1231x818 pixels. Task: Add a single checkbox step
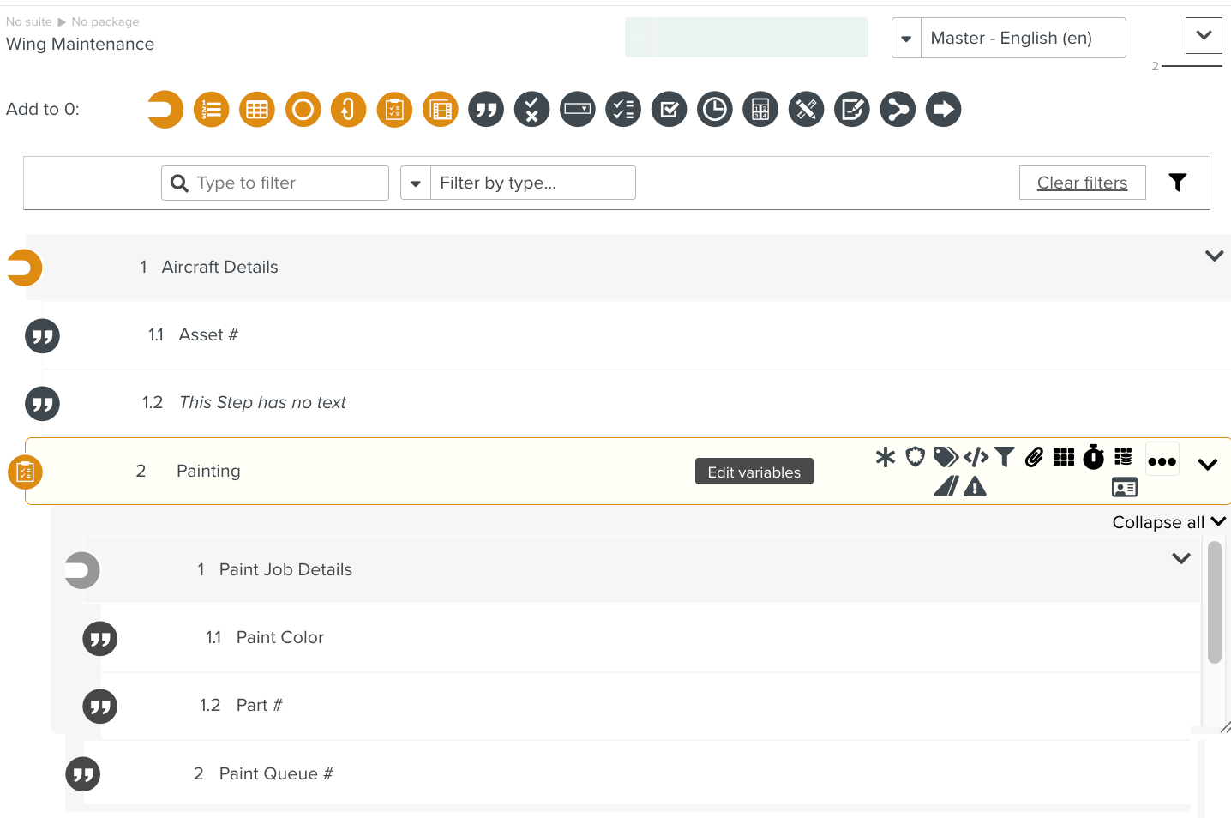point(669,110)
